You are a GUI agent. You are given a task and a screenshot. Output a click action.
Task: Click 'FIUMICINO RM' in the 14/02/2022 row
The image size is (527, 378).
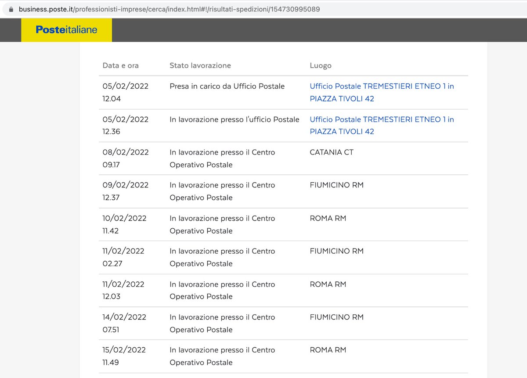(337, 317)
